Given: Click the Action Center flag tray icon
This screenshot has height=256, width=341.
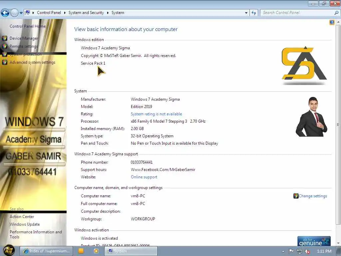Looking at the screenshot, I should 291,251.
